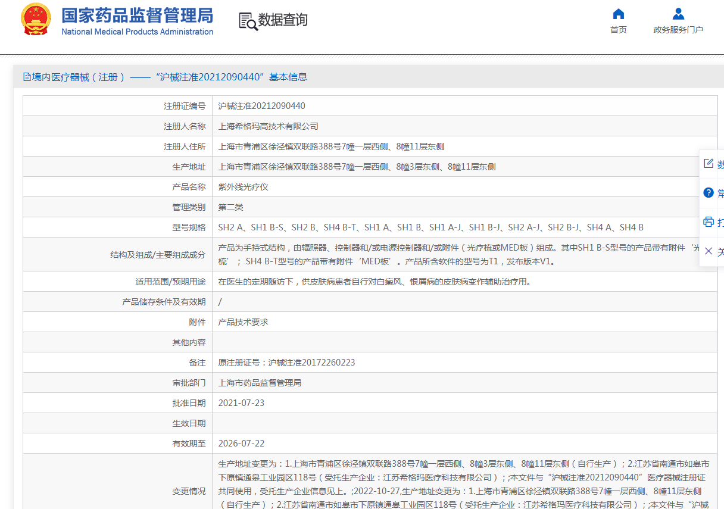Open the question mark help icon

coord(709,192)
